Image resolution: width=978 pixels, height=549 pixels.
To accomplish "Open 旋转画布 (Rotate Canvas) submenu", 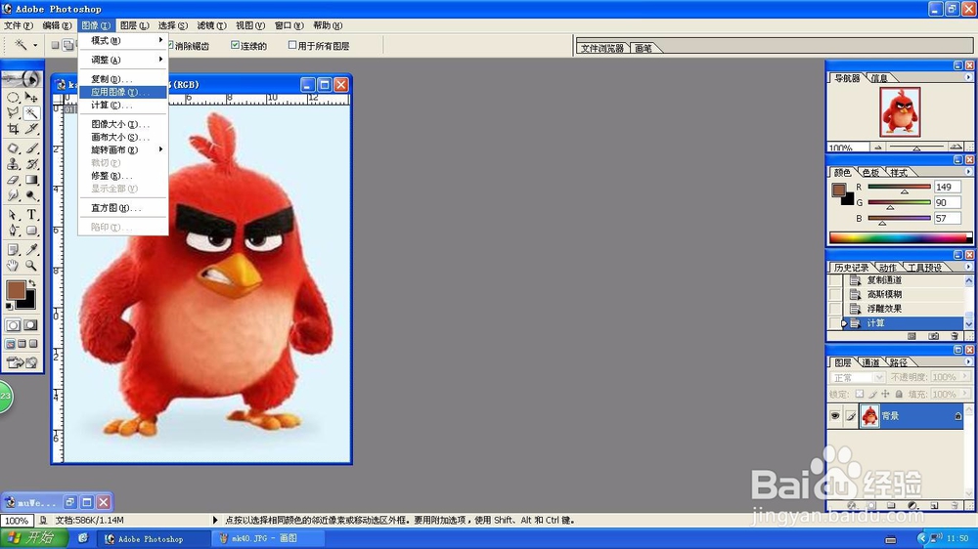I will pyautogui.click(x=123, y=150).
